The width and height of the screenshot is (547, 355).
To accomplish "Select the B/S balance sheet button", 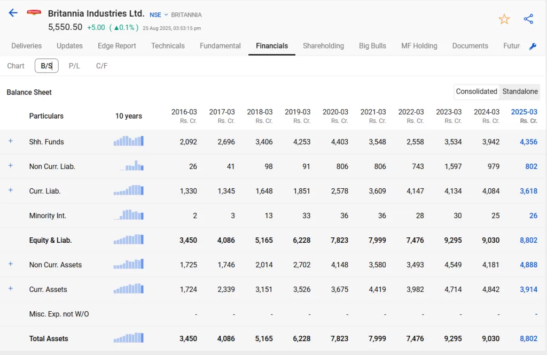I will (x=46, y=66).
